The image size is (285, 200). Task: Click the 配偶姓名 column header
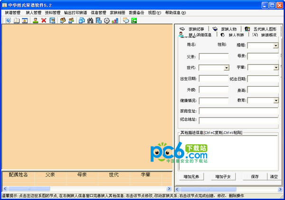(x=19, y=174)
